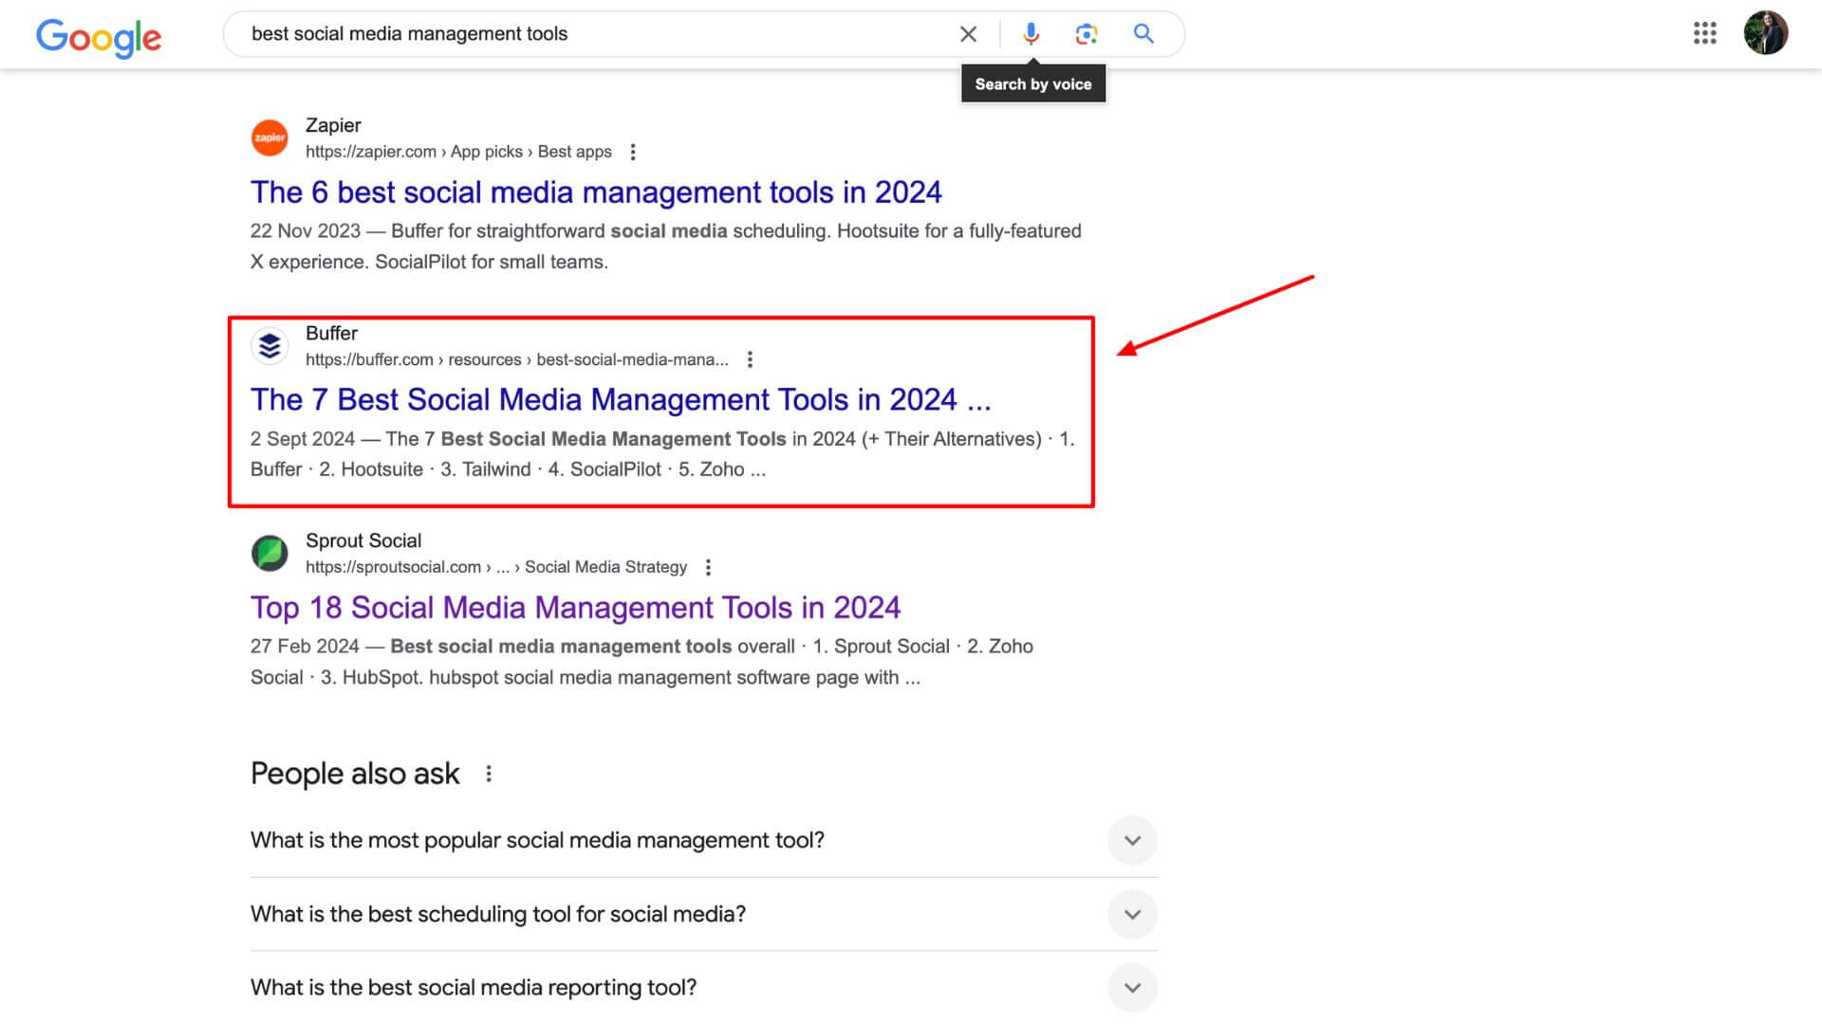
Task: Click the Buffer favicon
Action: point(270,346)
